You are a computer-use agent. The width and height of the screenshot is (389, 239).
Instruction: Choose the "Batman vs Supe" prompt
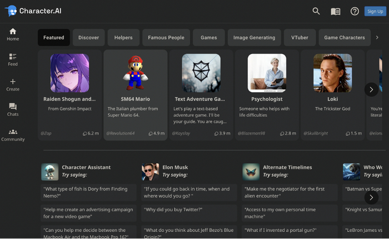click(x=362, y=192)
